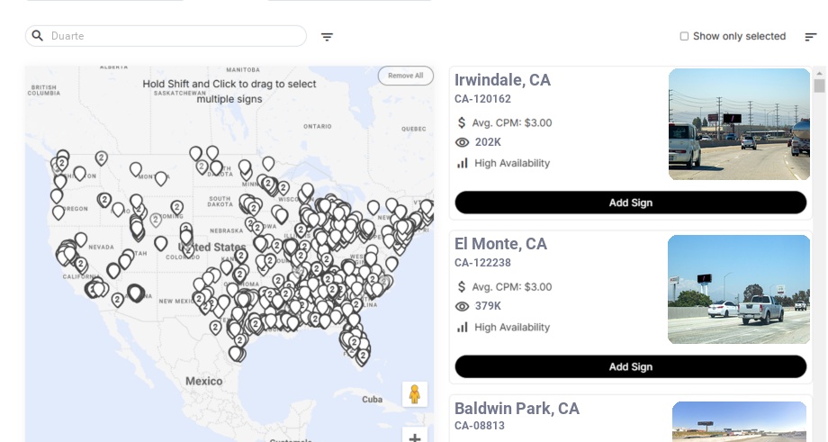The height and width of the screenshot is (442, 828).
Task: Click the Irwindale CPM dollar icon
Action: pos(463,122)
